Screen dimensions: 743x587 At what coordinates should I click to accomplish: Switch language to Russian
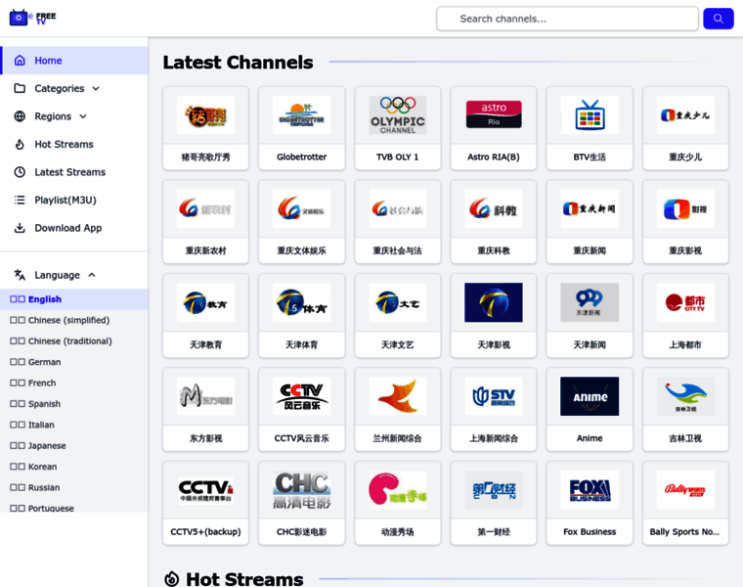(x=74, y=487)
